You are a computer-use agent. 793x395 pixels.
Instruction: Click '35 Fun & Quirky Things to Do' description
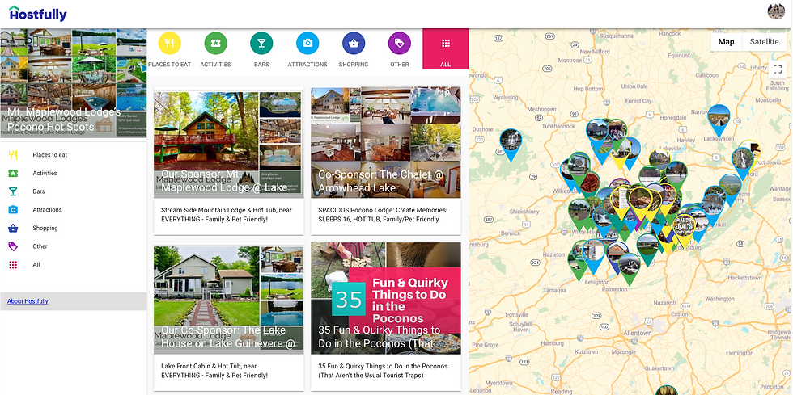(x=382, y=371)
